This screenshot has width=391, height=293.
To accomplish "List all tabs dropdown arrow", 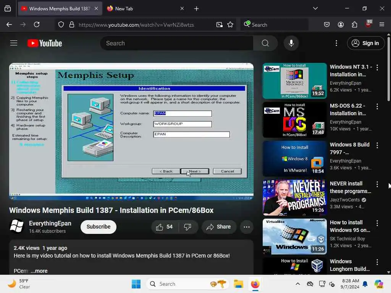I will tap(315, 8).
